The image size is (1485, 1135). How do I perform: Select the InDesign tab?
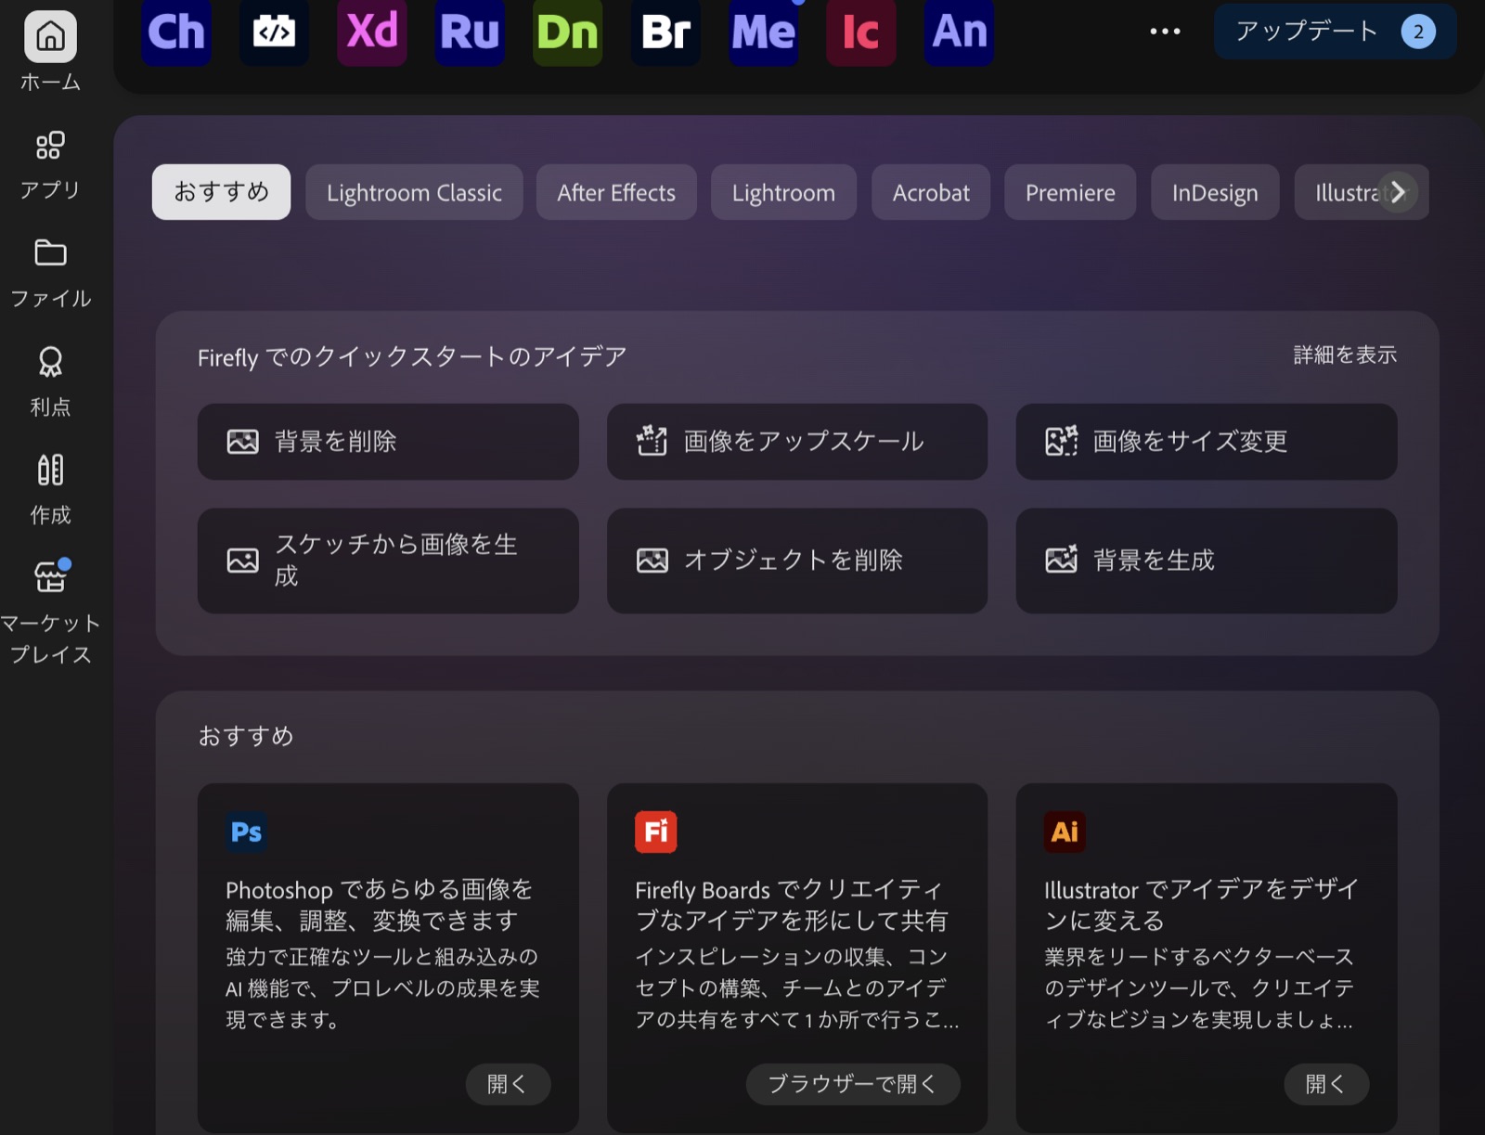tap(1215, 192)
